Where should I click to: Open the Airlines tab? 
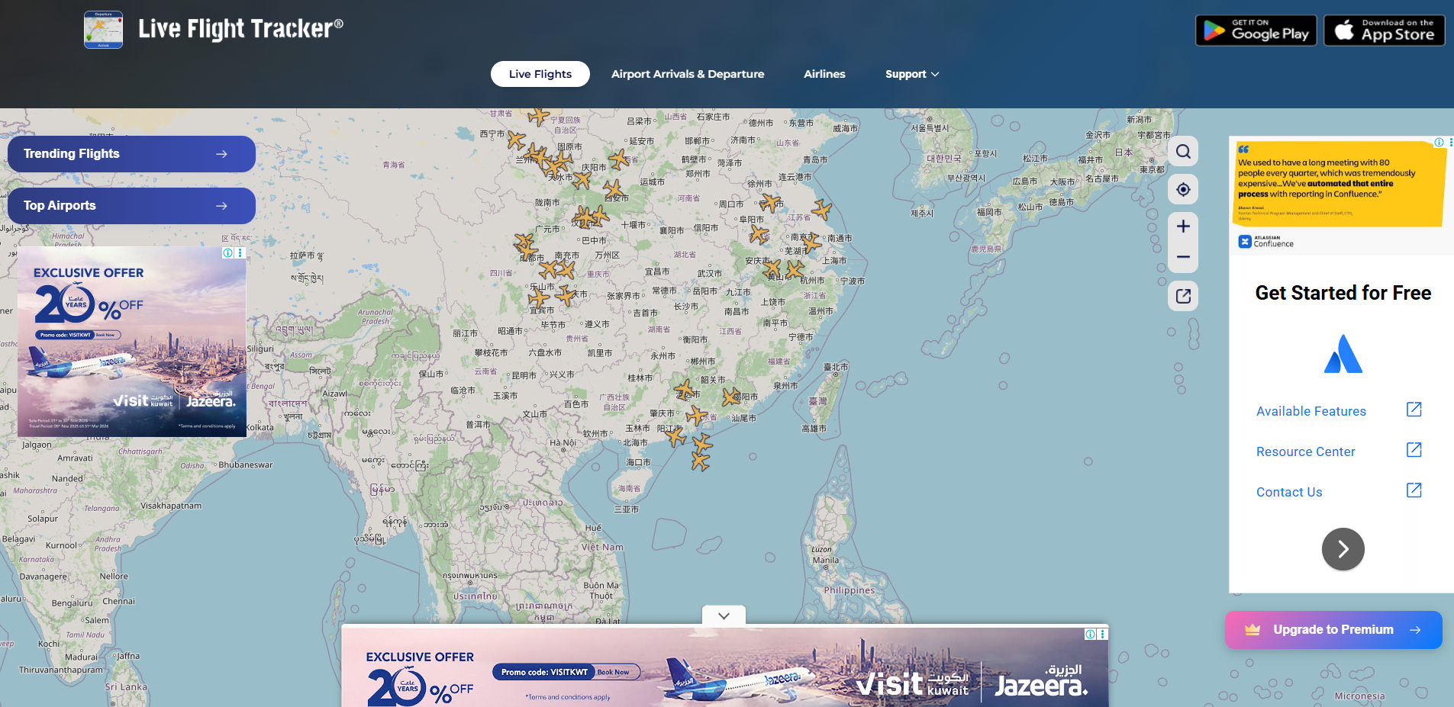[824, 74]
